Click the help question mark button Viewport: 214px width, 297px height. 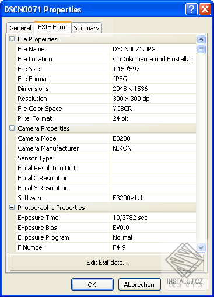191,9
